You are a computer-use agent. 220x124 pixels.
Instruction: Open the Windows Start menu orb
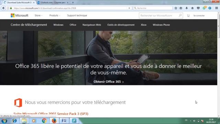coord(4,121)
